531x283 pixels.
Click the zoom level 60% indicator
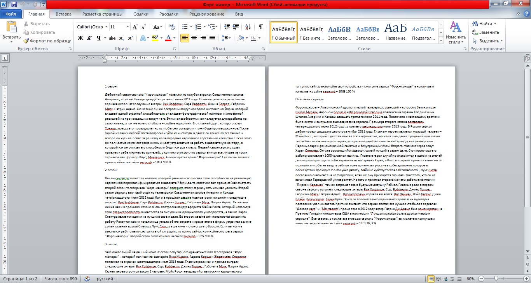coord(471,279)
